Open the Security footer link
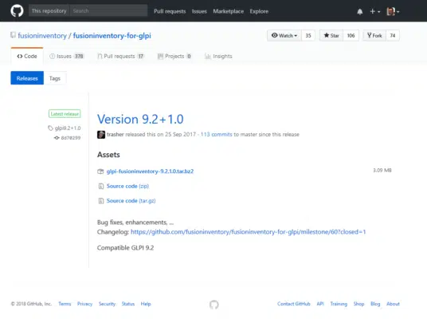This screenshot has width=427, height=319. pos(107,304)
